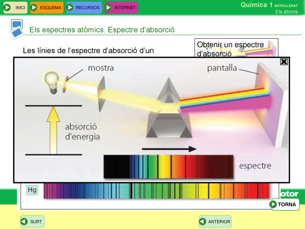The height and width of the screenshot is (229, 305).
Task: Click the yellow energy absorption arrow
Action: click(x=53, y=130)
